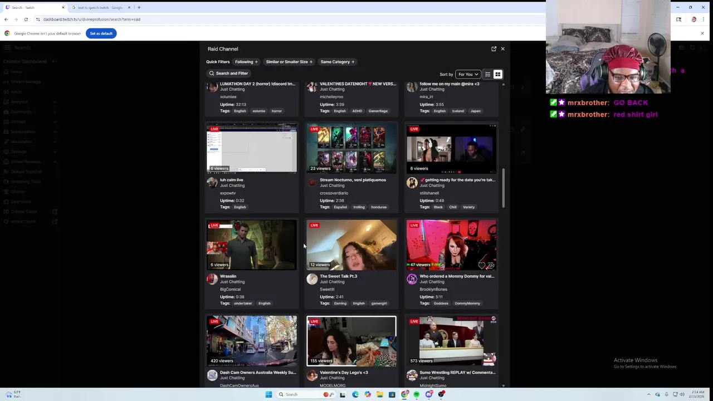
Task: Open Spotify from taskbar
Action: point(417,394)
